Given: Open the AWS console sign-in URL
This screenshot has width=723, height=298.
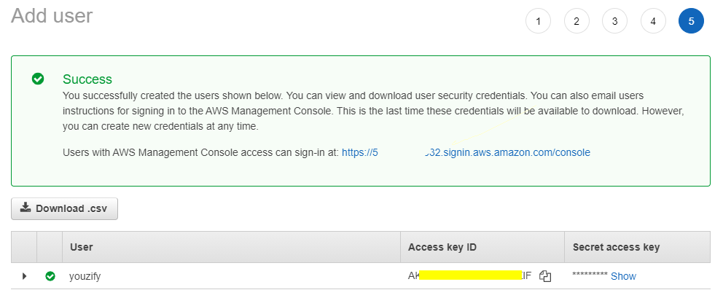Looking at the screenshot, I should coord(466,152).
